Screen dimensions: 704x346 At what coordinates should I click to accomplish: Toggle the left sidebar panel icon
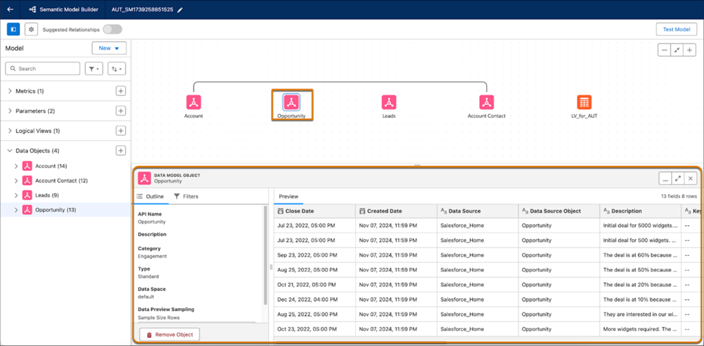(x=14, y=29)
